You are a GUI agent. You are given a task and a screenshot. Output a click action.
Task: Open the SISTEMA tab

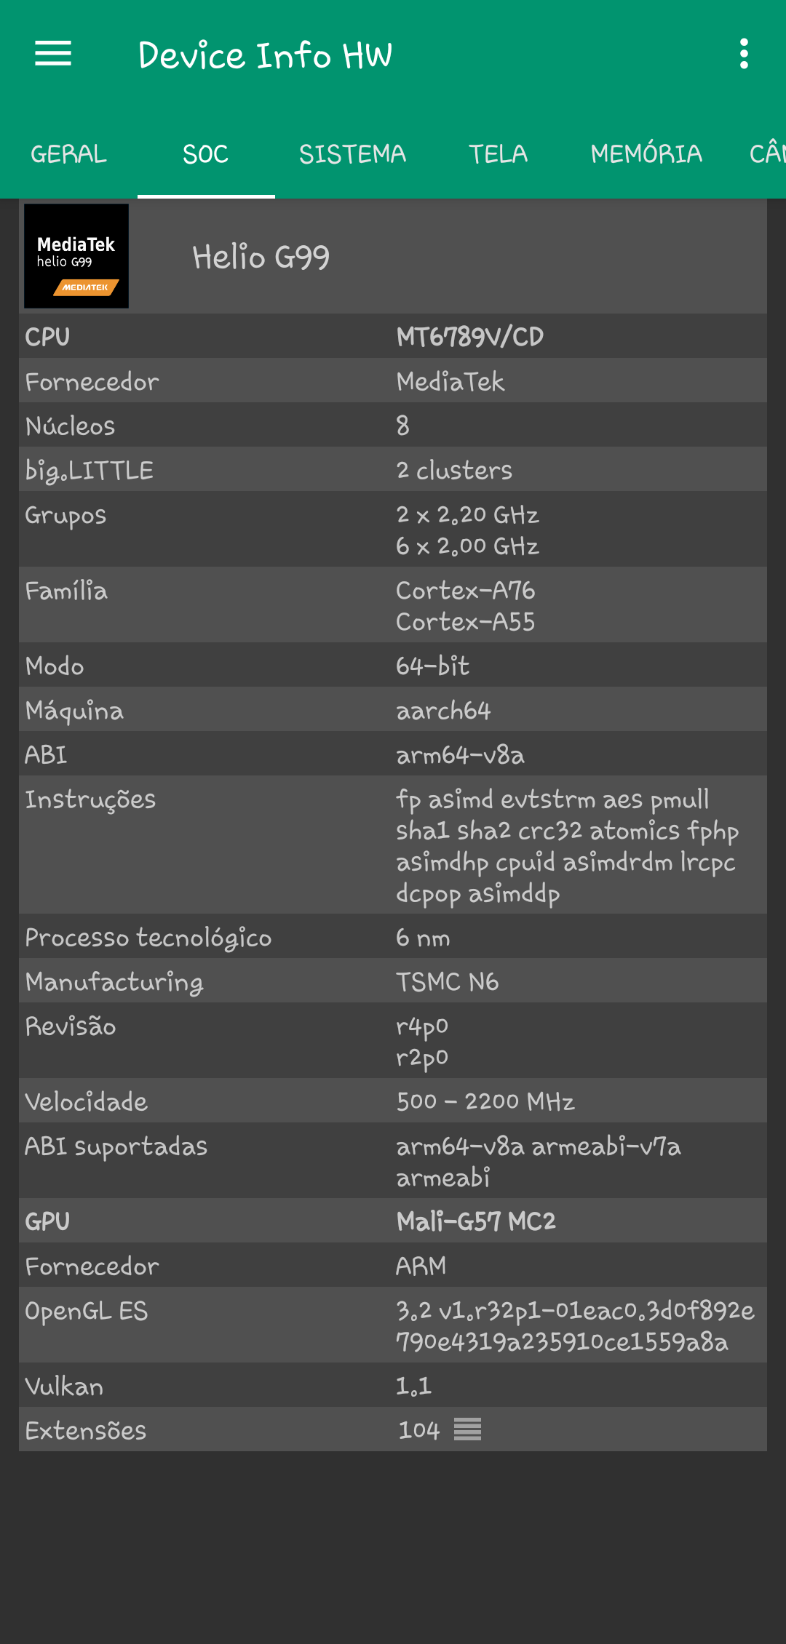click(352, 154)
